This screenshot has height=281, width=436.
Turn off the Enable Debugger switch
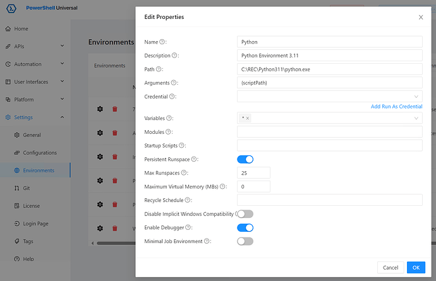click(245, 227)
